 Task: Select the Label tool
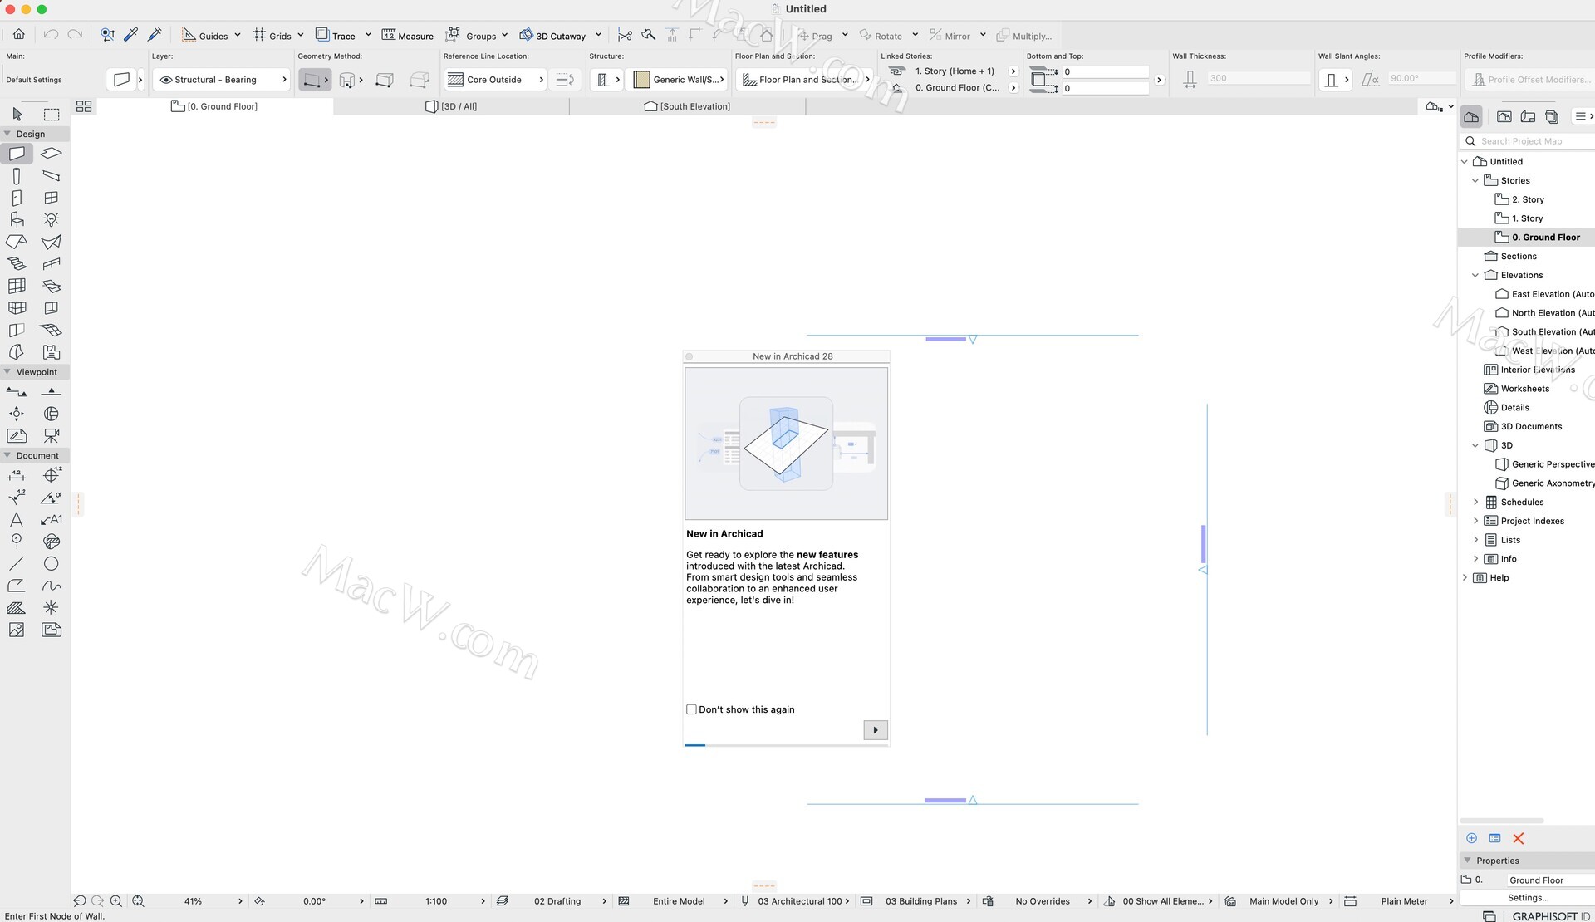pyautogui.click(x=52, y=519)
